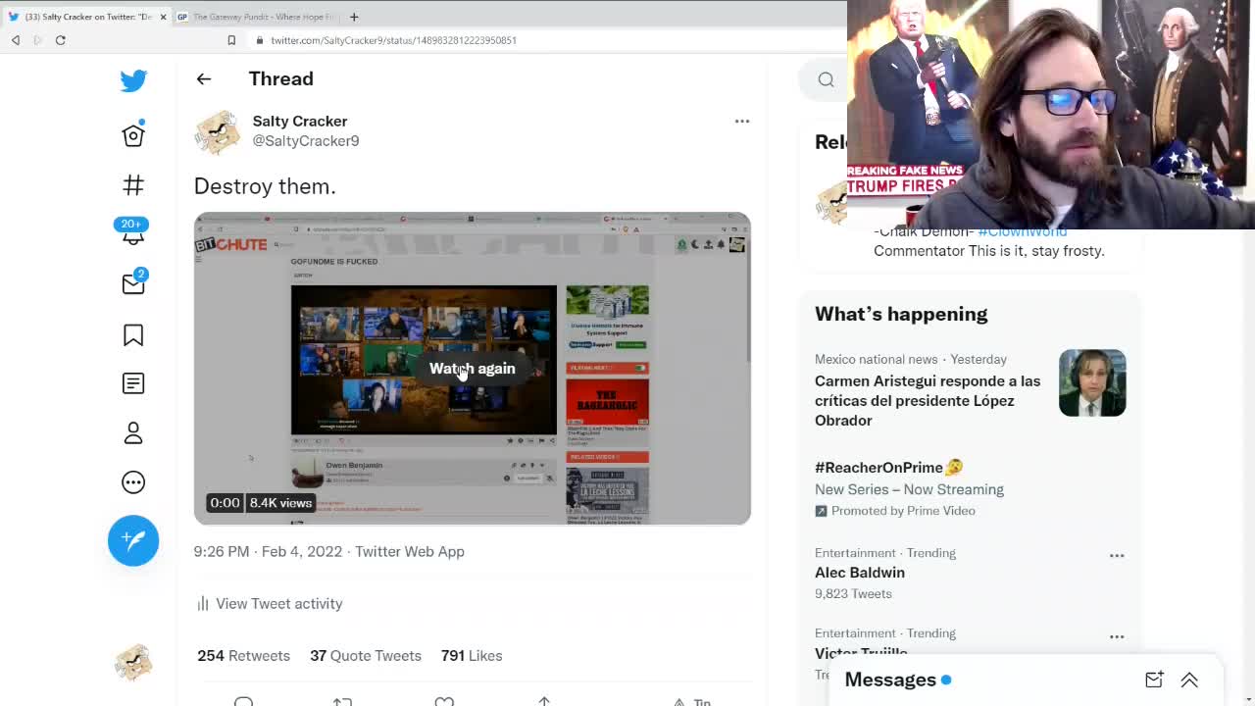Open Lists icon in sidebar
The width and height of the screenshot is (1255, 706).
133,383
